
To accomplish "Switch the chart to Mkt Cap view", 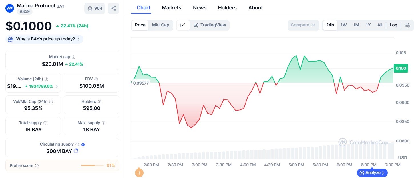I will pos(160,25).
